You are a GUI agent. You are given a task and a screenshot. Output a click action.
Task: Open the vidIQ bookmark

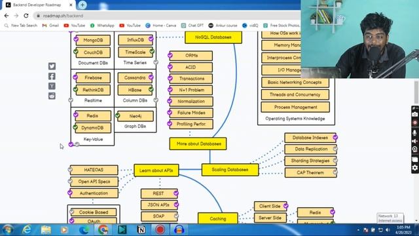click(x=250, y=26)
